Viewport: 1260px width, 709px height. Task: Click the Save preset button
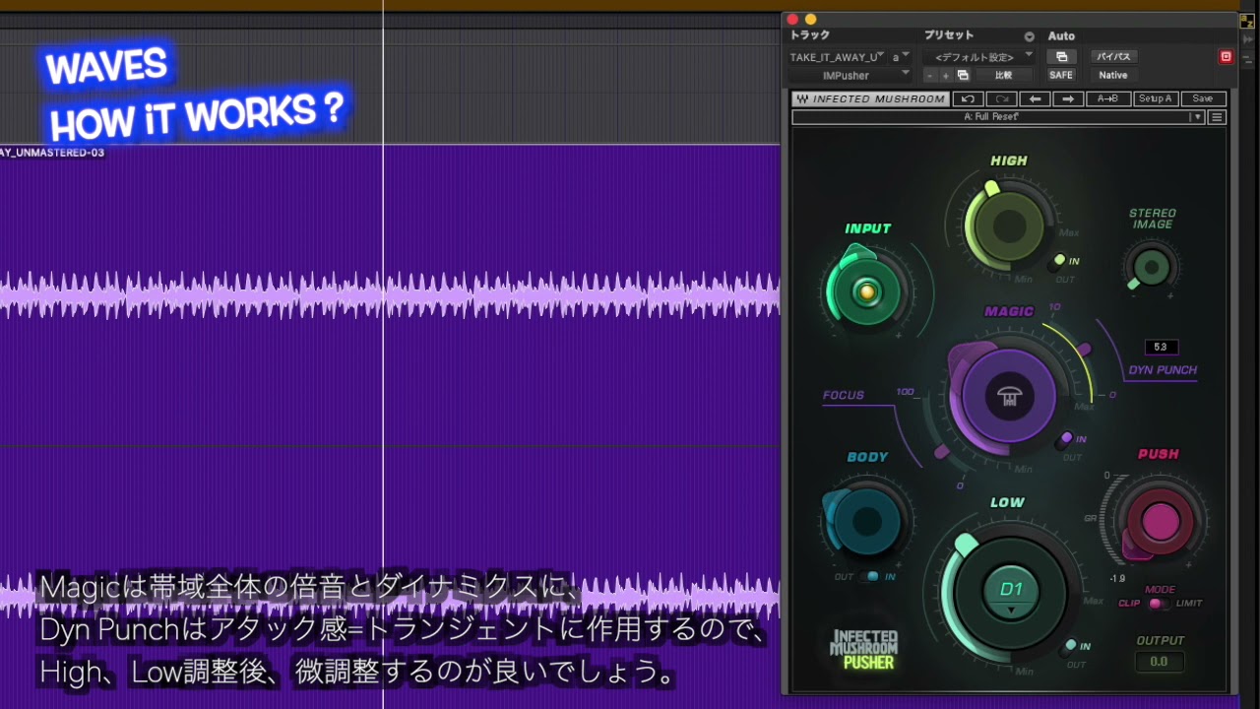point(1203,98)
